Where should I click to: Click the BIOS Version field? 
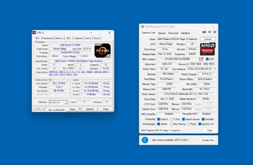click(x=177, y=59)
